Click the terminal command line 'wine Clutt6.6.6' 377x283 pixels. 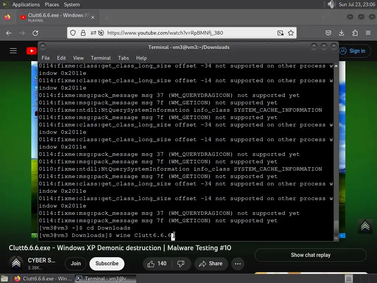[x=144, y=235]
